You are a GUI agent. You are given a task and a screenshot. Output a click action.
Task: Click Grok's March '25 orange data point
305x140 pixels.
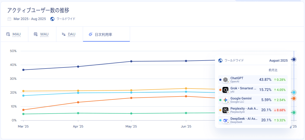[x=23, y=110]
